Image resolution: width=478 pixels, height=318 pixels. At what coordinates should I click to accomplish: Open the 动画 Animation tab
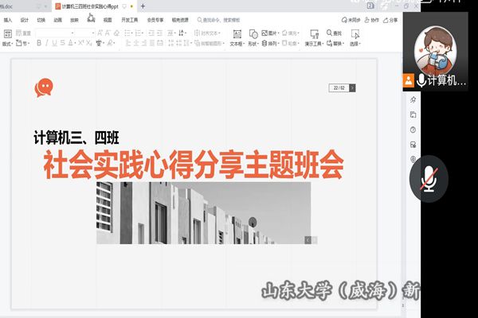pos(57,20)
